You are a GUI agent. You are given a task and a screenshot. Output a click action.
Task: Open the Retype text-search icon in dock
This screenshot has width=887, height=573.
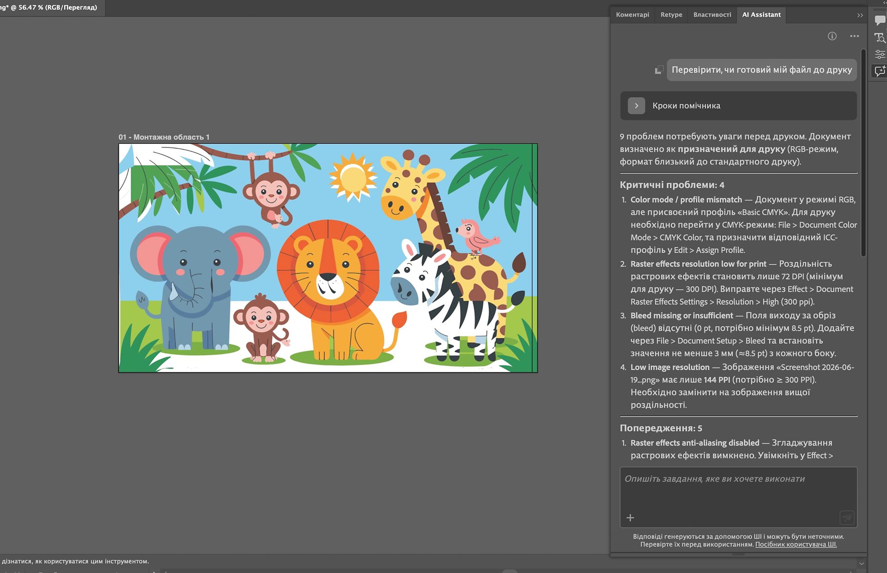(880, 38)
